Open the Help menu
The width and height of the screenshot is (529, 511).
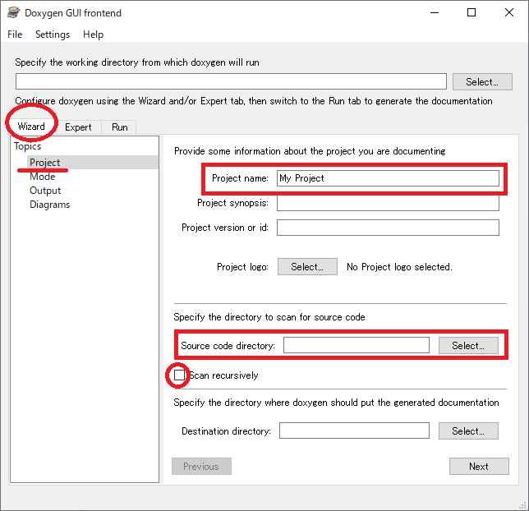[x=93, y=35]
